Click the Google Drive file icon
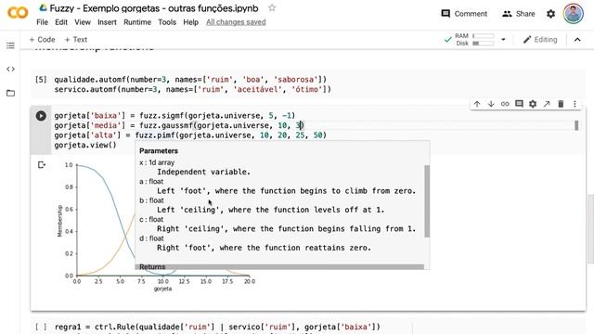Image resolution: width=594 pixels, height=334 pixels. (x=43, y=8)
